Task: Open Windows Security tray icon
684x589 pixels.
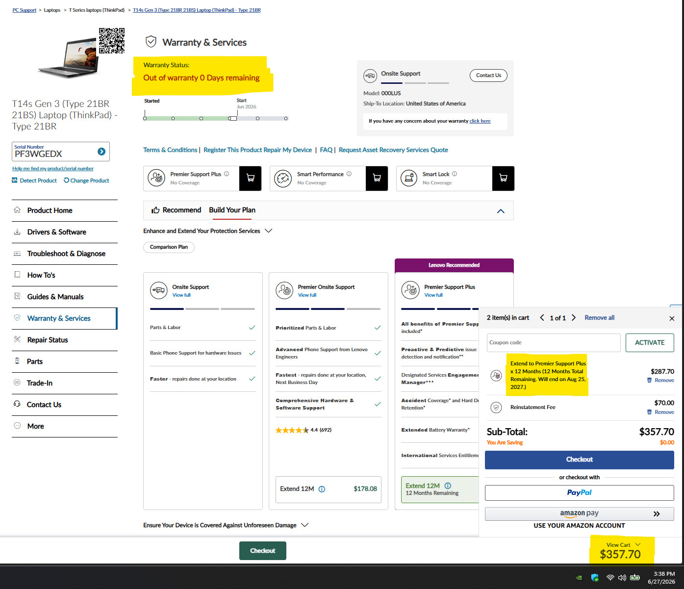Action: (x=595, y=577)
